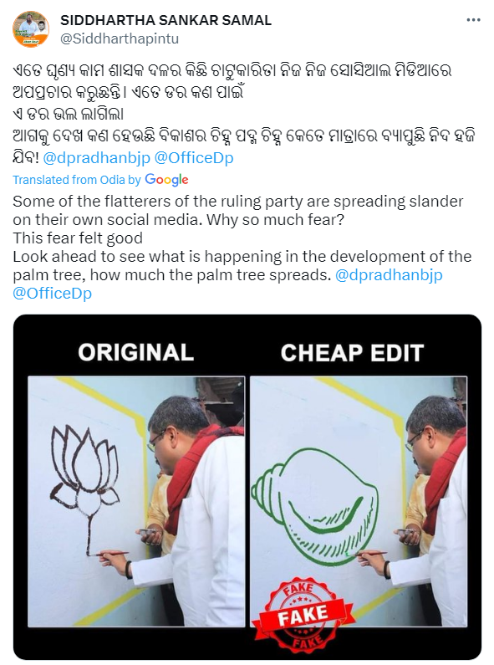
Task: Open the display name SIDDHARTHA SANKAR SAMAL
Action: pos(166,20)
